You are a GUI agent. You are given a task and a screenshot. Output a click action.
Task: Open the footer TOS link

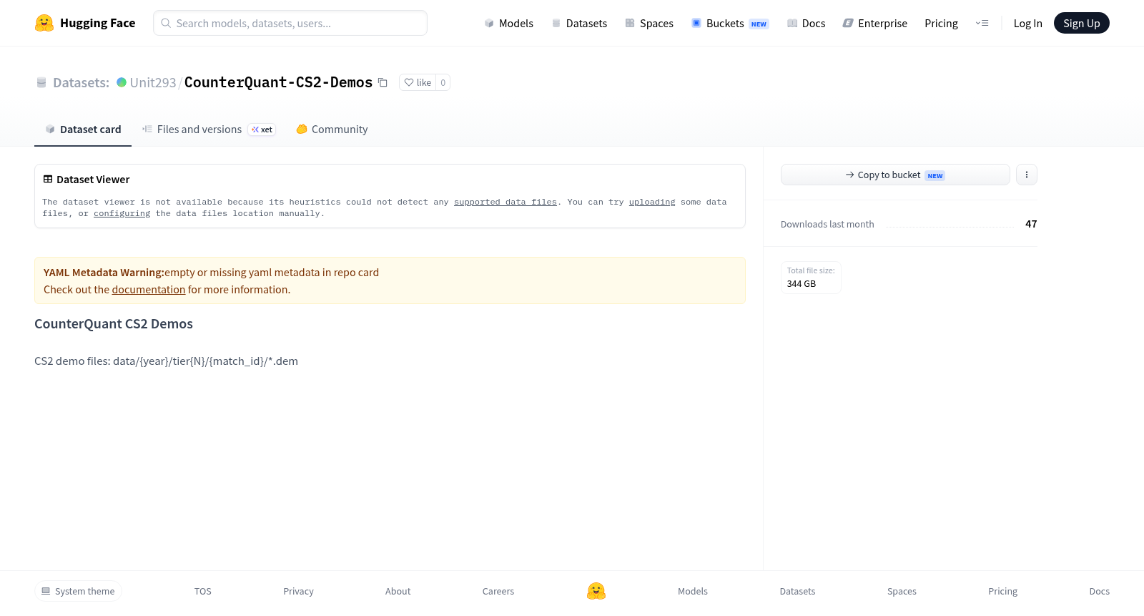coord(203,591)
